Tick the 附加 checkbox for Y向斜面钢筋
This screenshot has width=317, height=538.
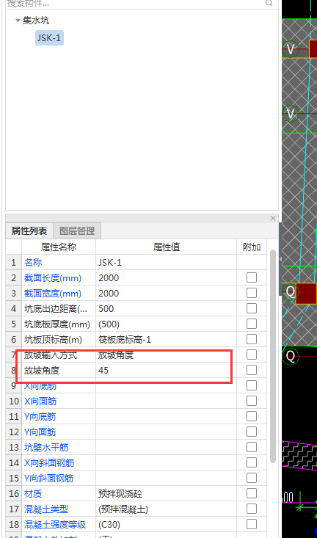click(x=252, y=479)
